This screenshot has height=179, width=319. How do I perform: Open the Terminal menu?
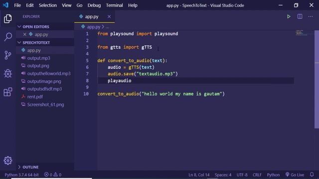[114, 5]
